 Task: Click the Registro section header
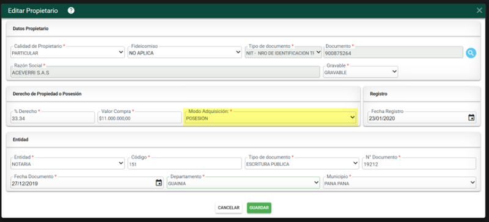click(378, 94)
